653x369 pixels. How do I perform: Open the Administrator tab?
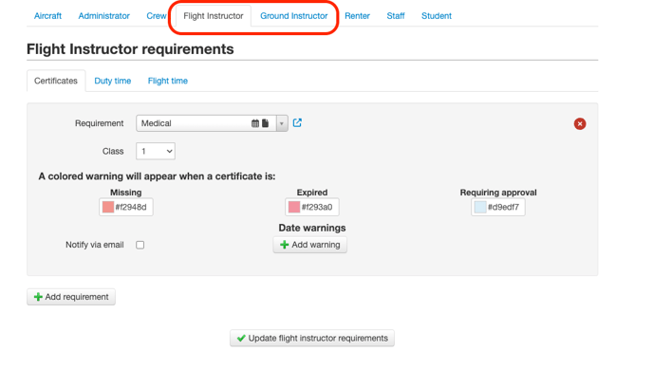[x=103, y=16]
